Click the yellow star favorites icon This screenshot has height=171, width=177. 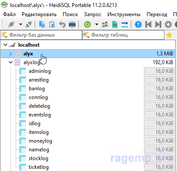169,35
